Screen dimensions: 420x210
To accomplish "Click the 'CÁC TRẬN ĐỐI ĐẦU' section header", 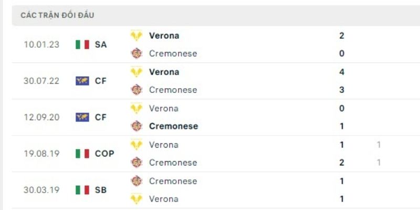I will click(58, 15).
